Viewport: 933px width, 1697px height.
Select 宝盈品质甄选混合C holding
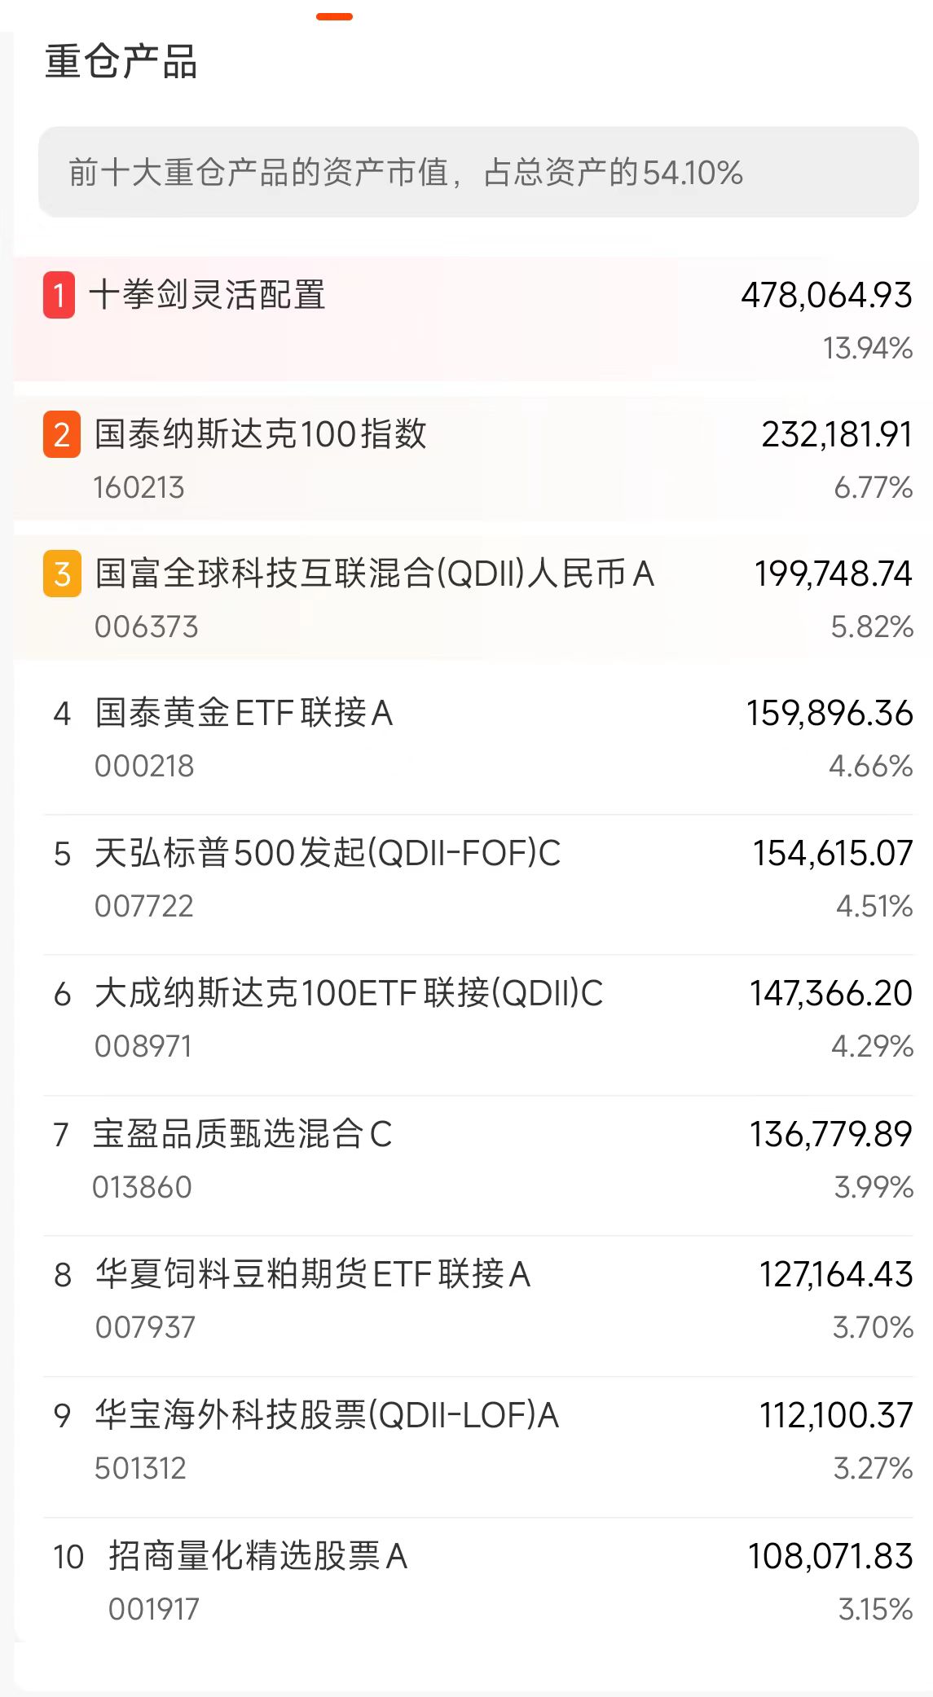(x=478, y=1159)
